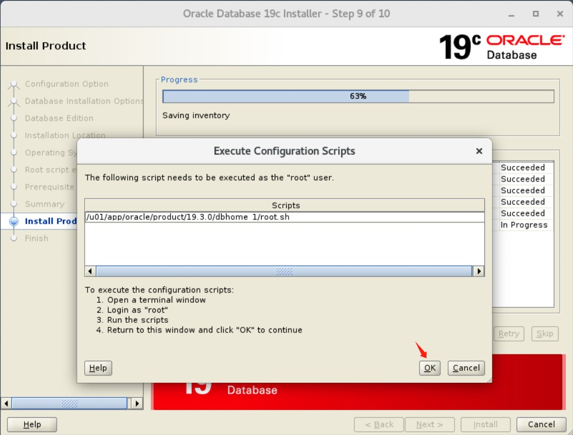Screen dimensions: 573x435
Task: Click right arrow of scripts list scrollbar
Action: tap(479, 271)
